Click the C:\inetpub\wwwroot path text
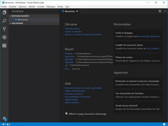The height and width of the screenshot is (126, 168). tap(79, 65)
